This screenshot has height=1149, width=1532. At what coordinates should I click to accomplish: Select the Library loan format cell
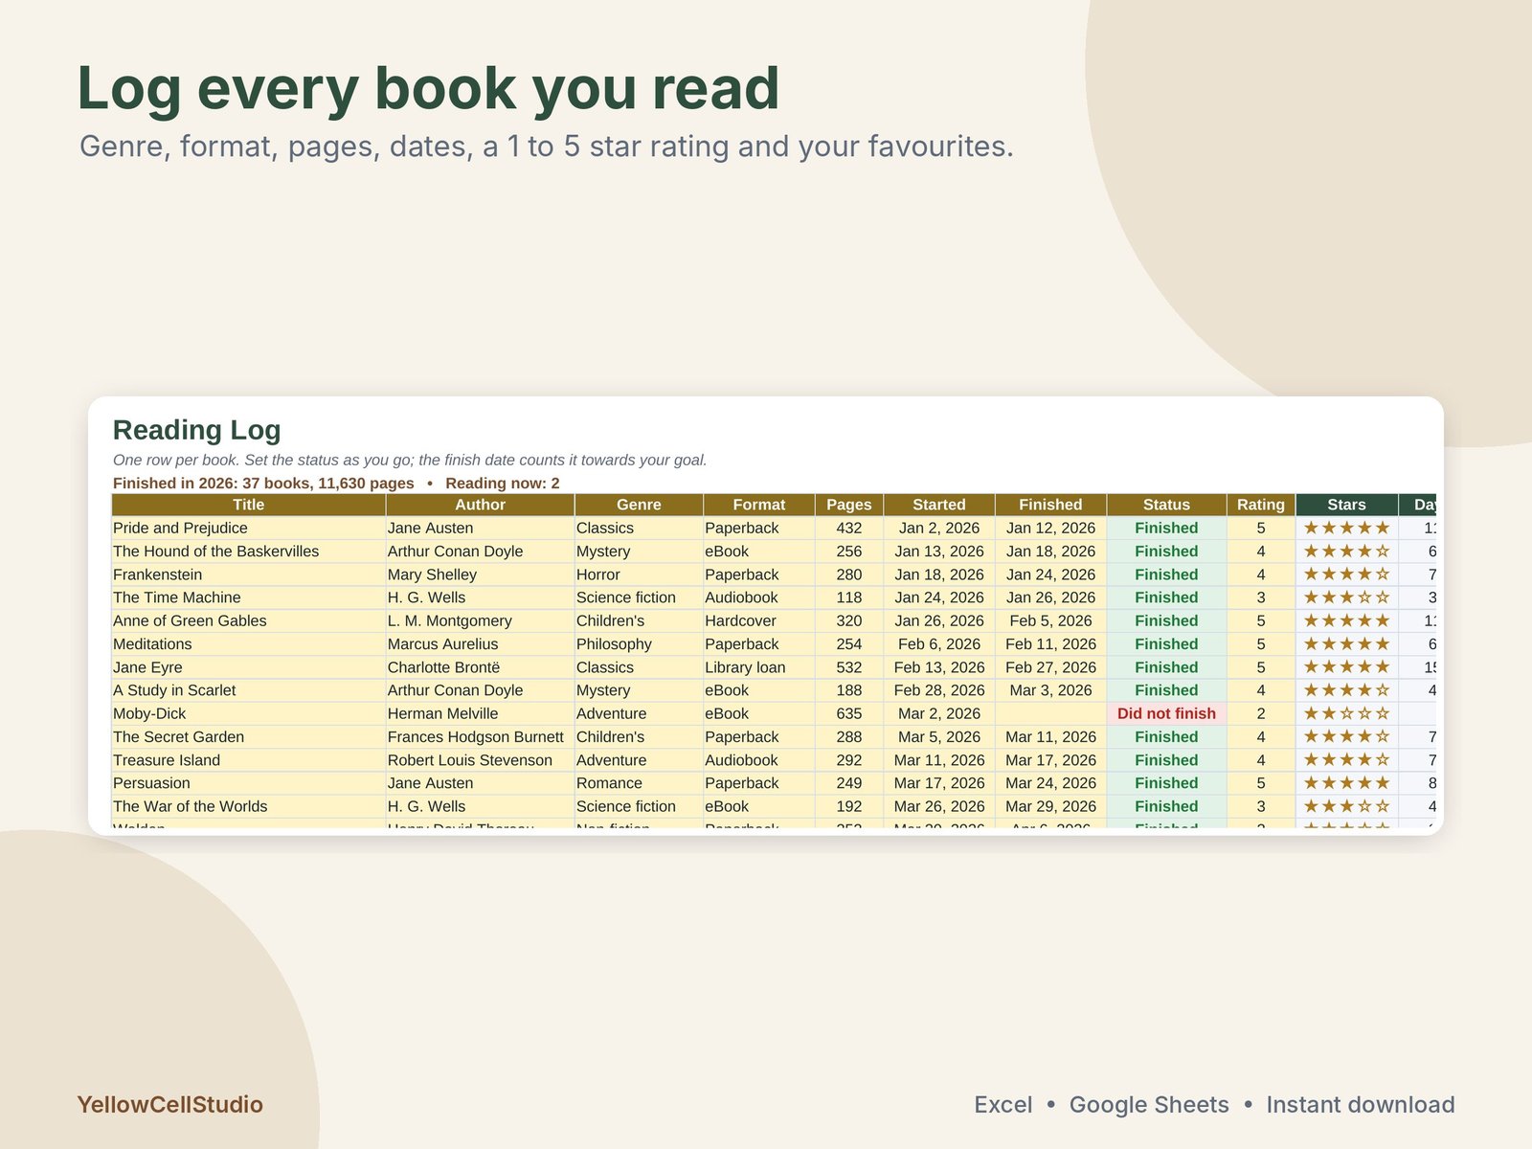click(759, 667)
